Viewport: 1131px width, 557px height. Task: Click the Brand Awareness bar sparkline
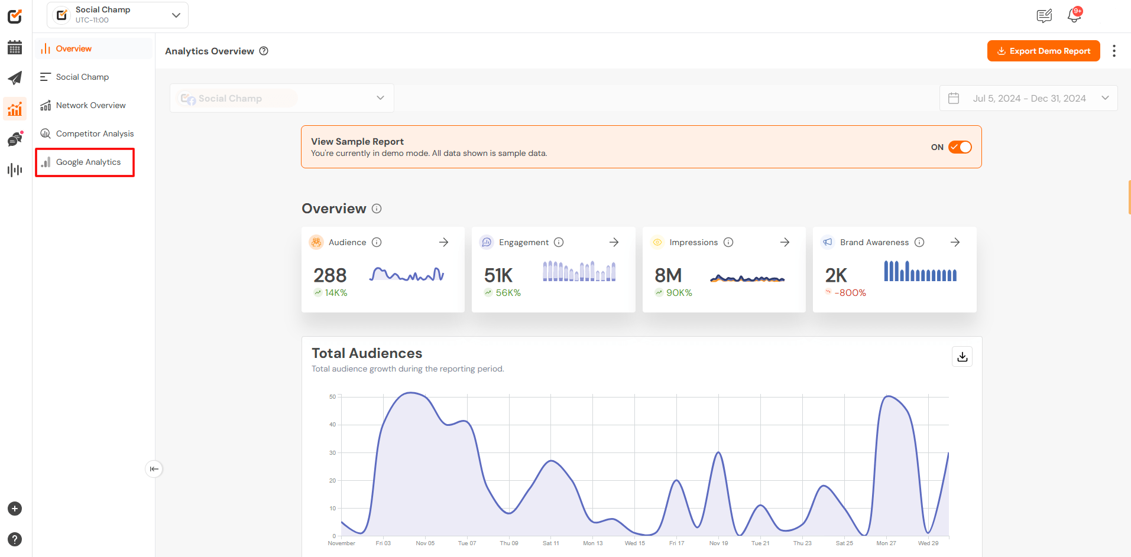[x=921, y=271]
